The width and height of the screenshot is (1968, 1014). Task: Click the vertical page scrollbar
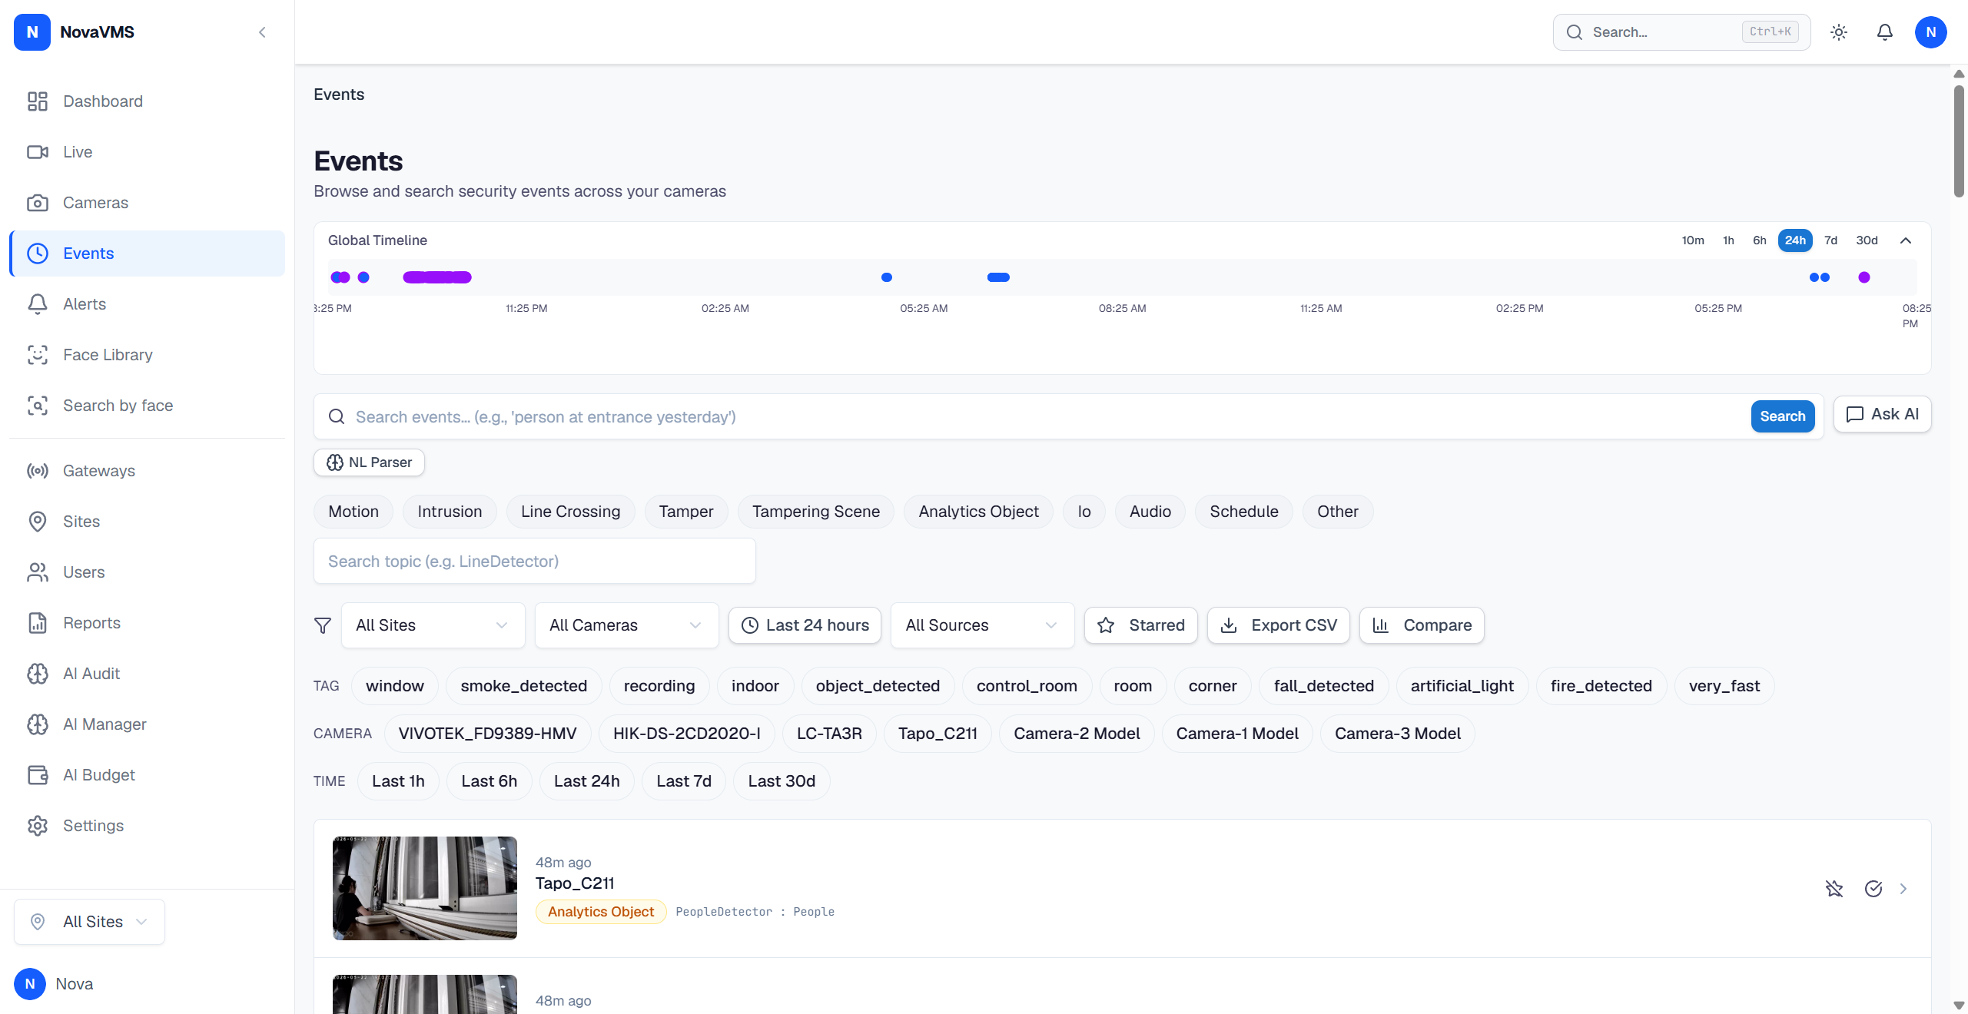[1959, 142]
